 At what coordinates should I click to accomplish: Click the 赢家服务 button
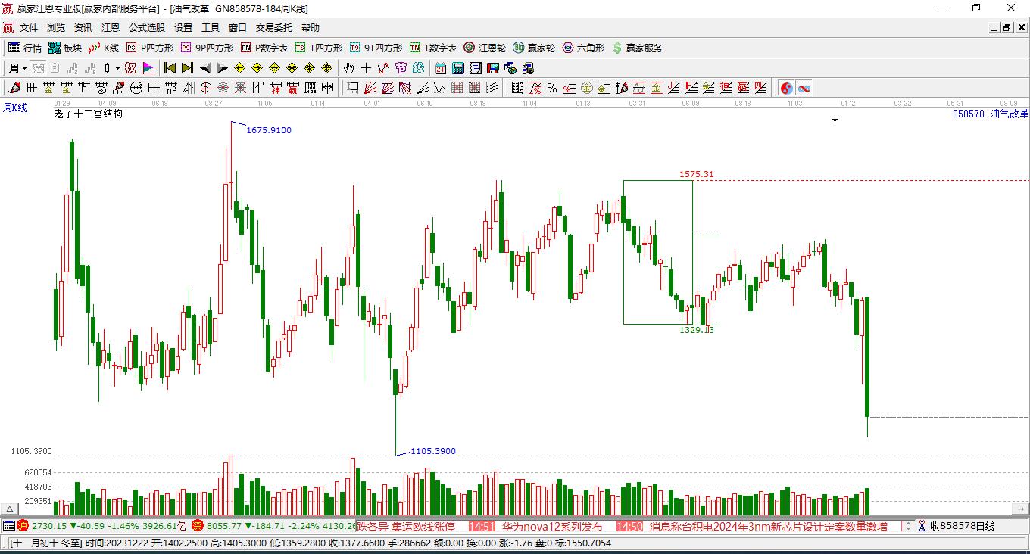637,48
